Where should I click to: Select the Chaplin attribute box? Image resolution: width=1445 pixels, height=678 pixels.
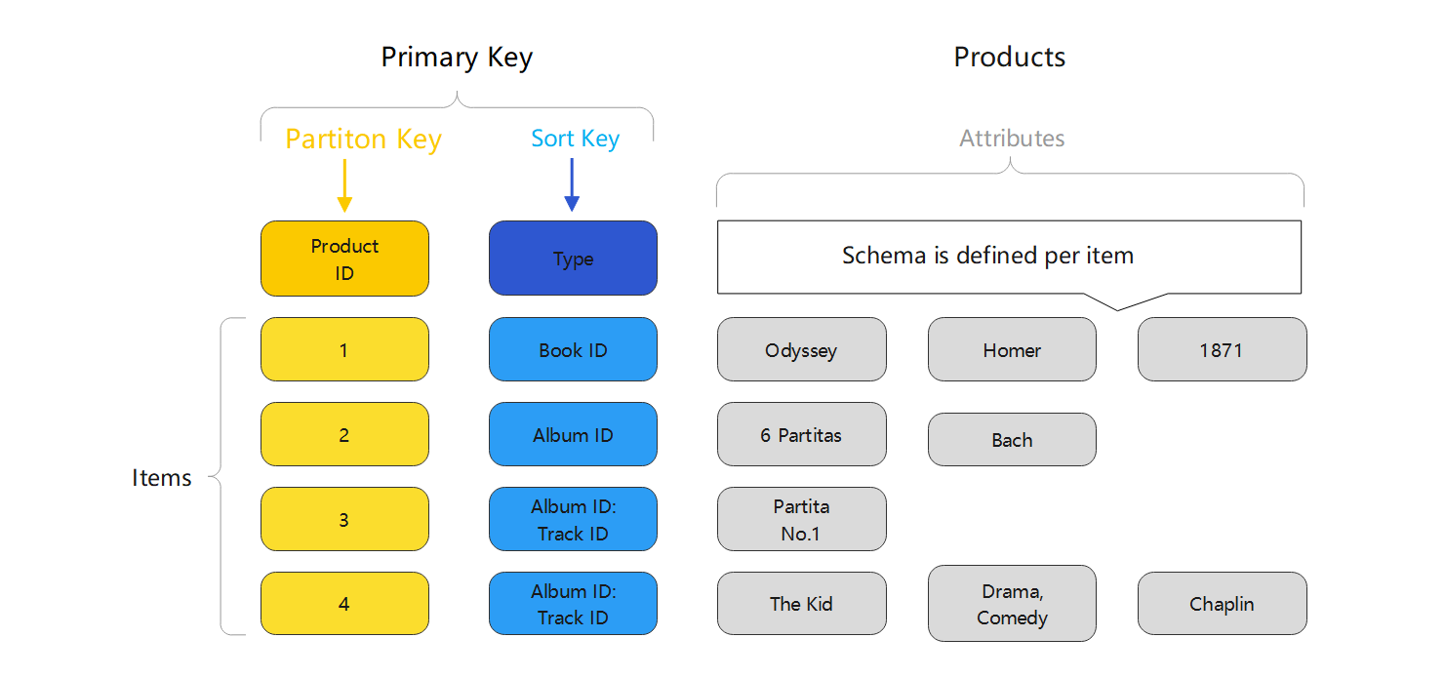point(1222,604)
